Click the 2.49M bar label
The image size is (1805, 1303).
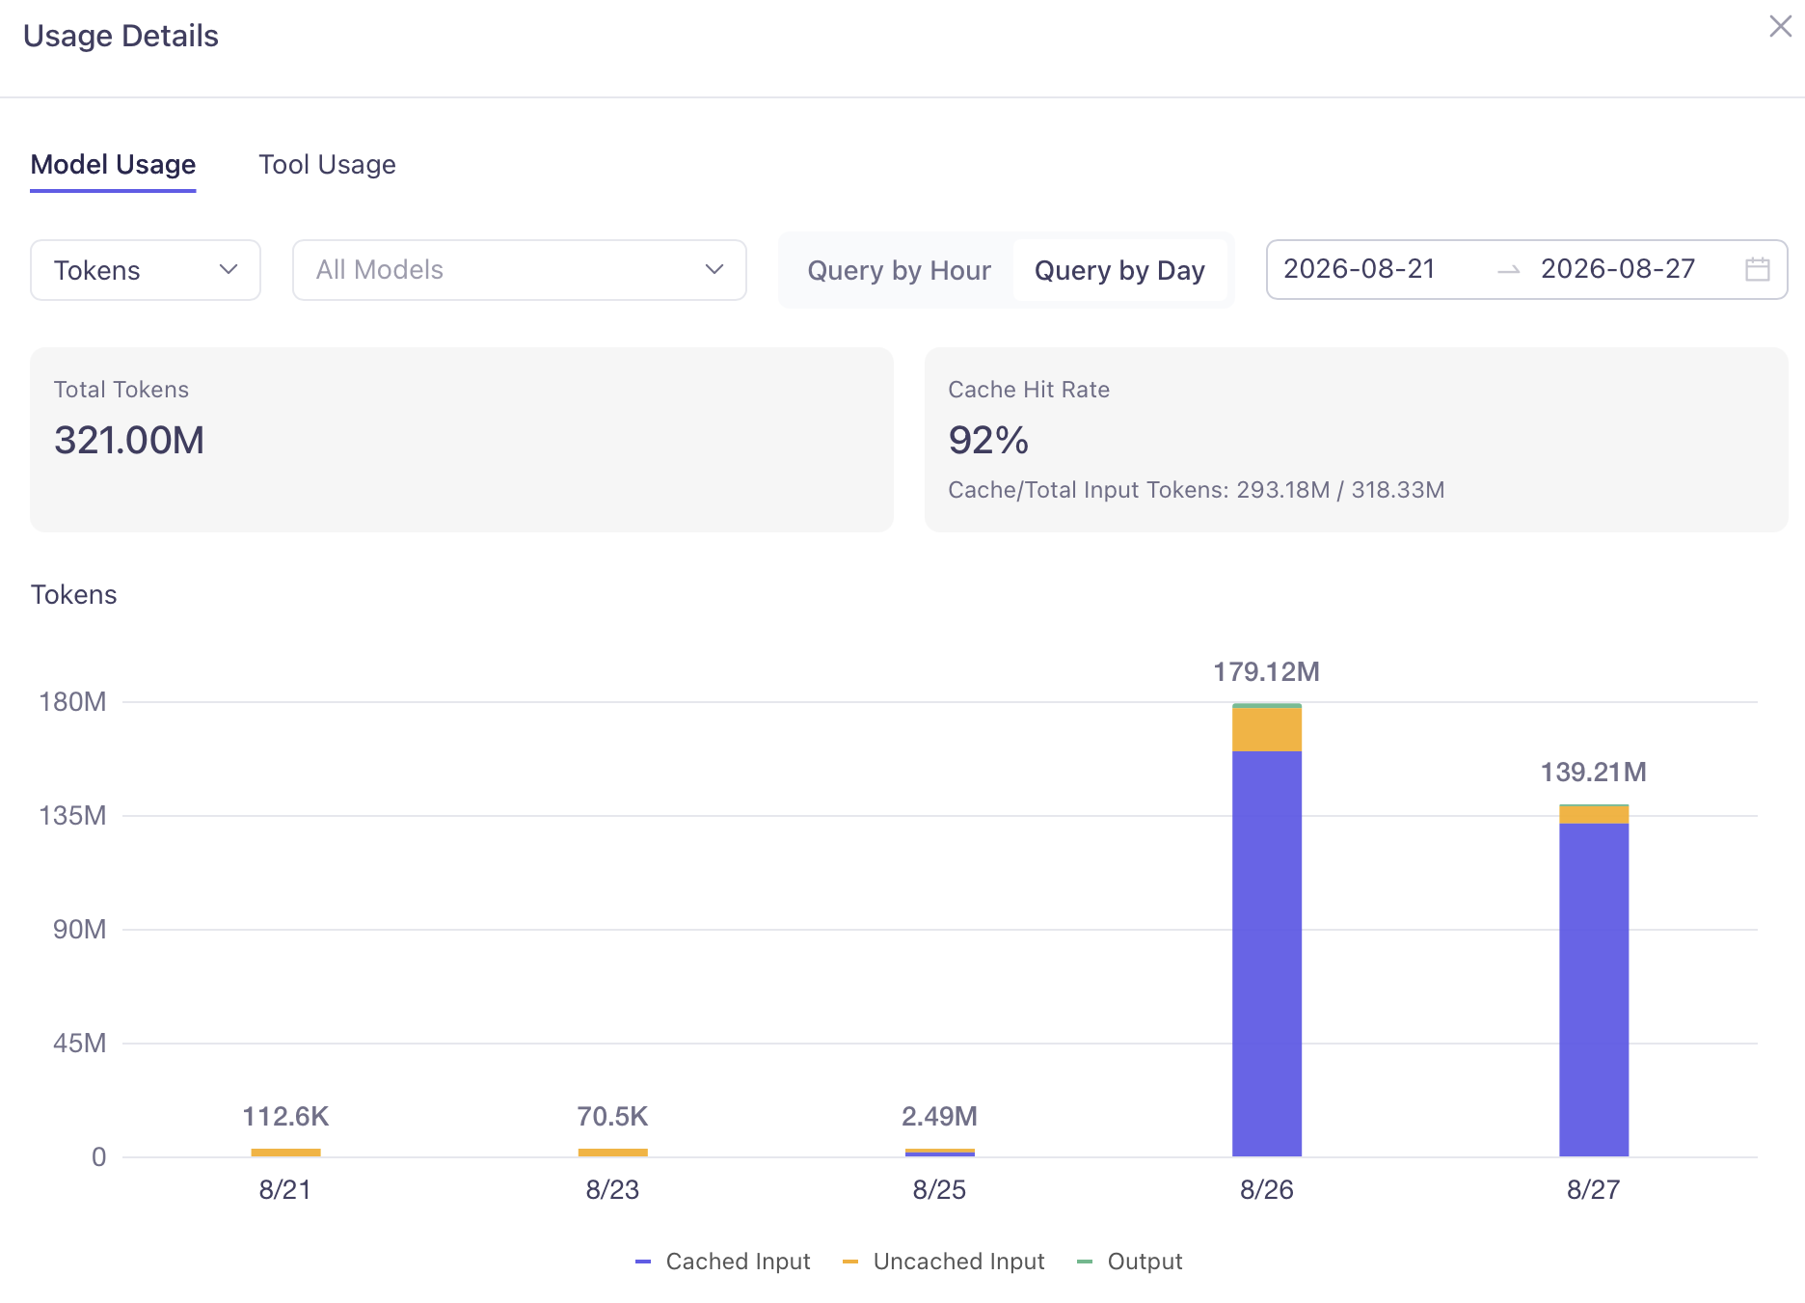940,1117
